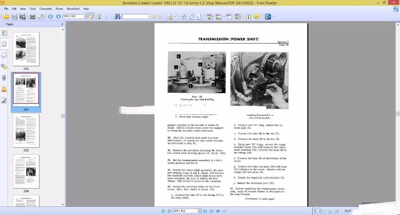Open dropdown arrow beside Foxit share icon
This screenshot has height=215, width=400.
pyautogui.click(x=273, y=17)
